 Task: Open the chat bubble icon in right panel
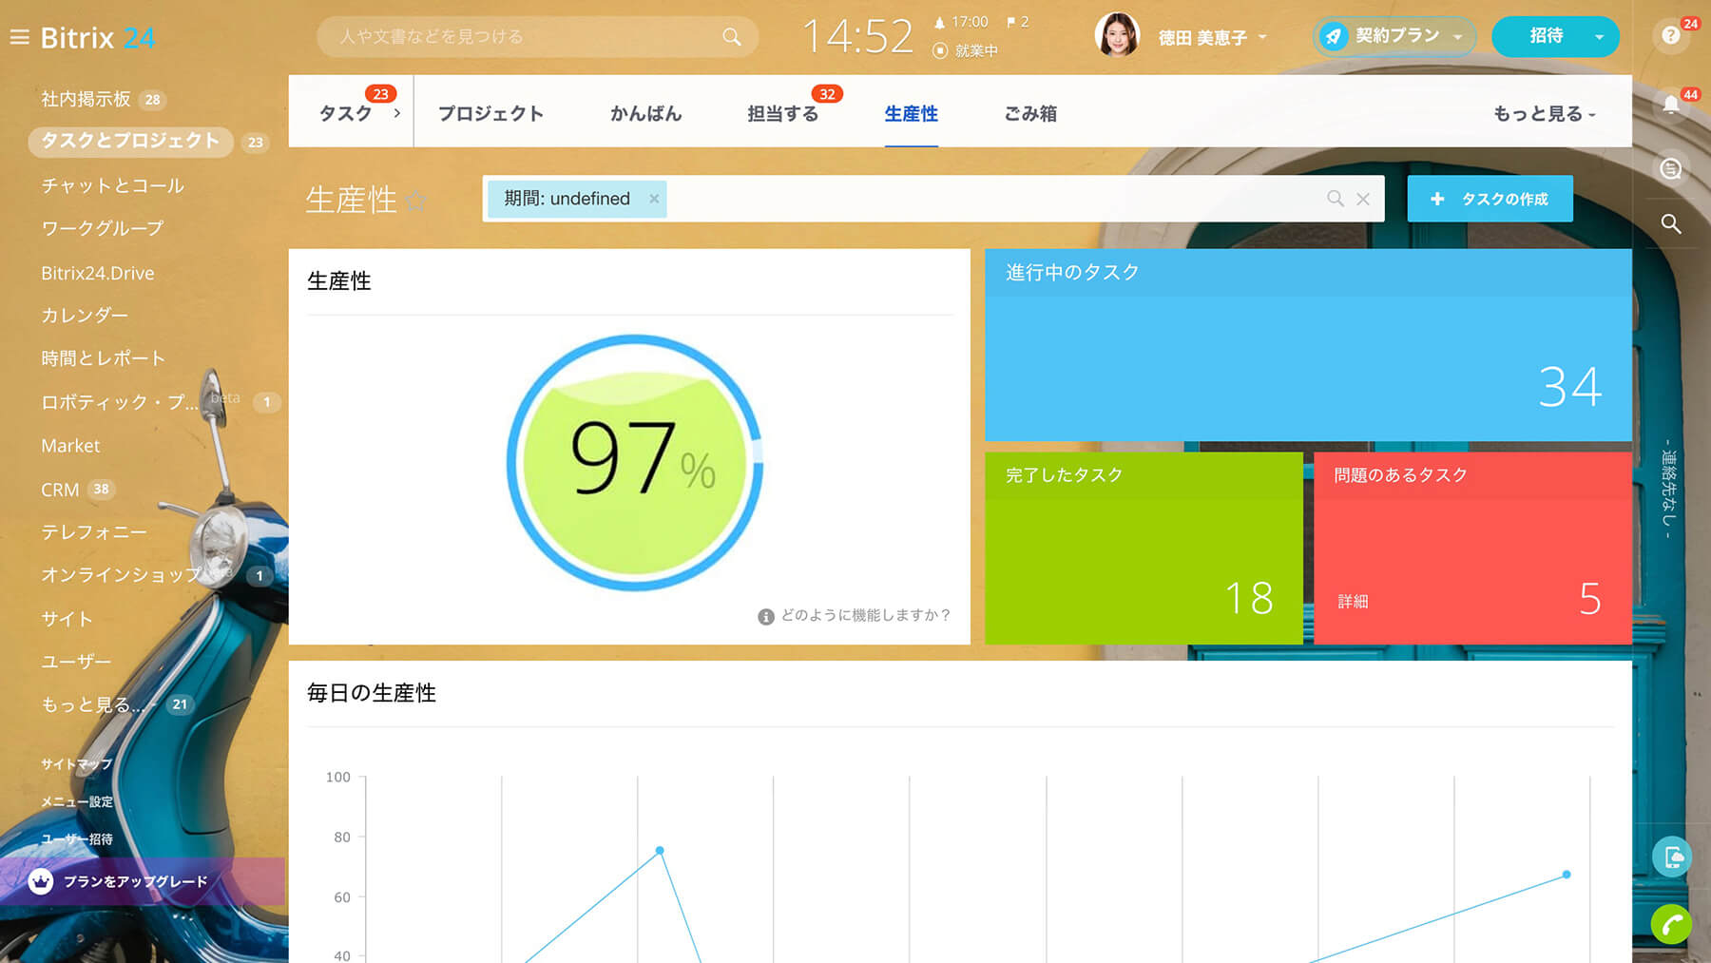click(x=1671, y=169)
